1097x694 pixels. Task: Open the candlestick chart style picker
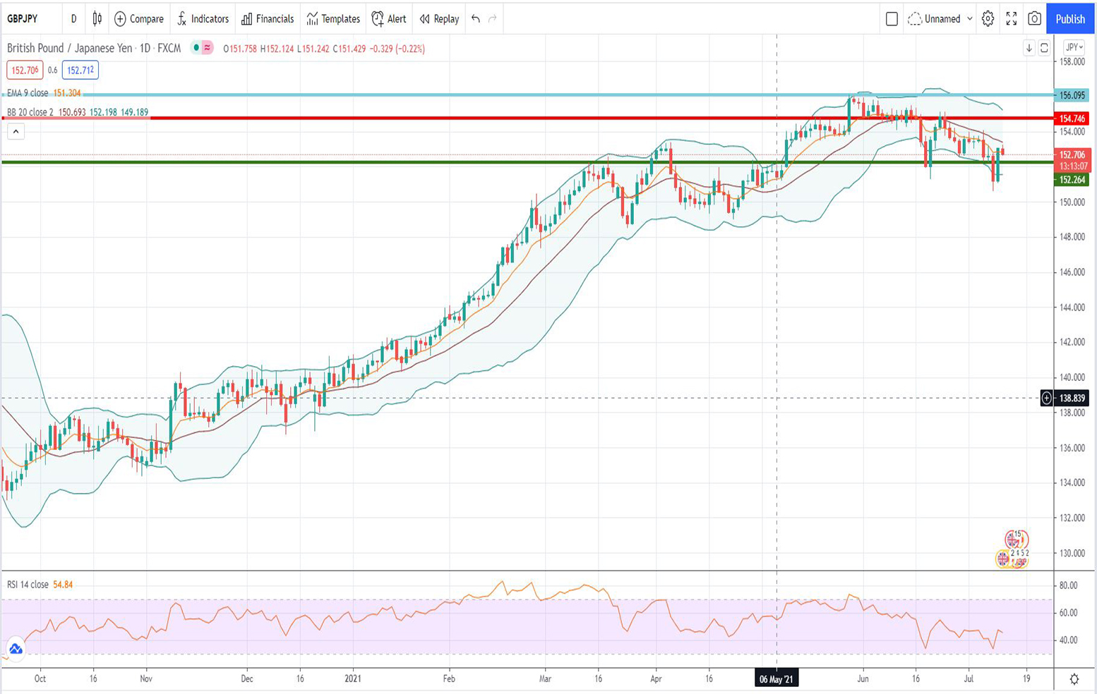(97, 19)
